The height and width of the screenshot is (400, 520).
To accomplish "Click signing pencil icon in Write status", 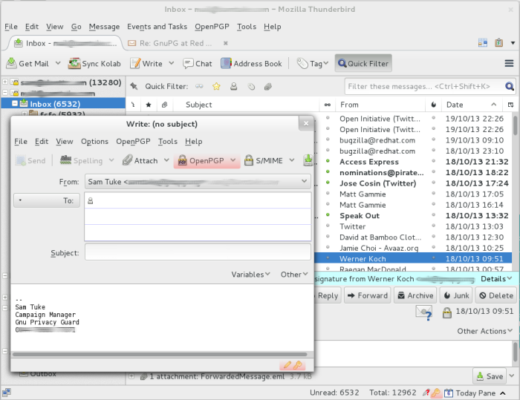I will [287, 365].
